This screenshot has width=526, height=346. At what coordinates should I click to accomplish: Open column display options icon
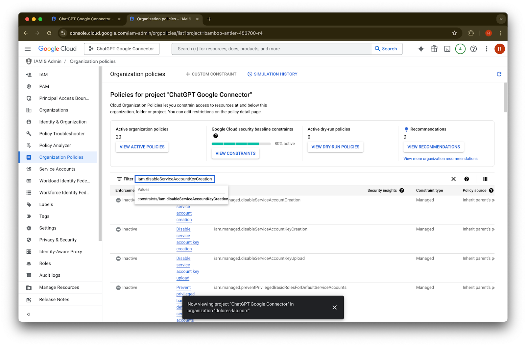485,179
